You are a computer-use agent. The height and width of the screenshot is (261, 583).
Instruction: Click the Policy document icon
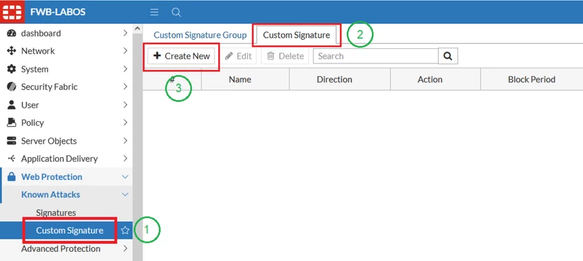11,123
